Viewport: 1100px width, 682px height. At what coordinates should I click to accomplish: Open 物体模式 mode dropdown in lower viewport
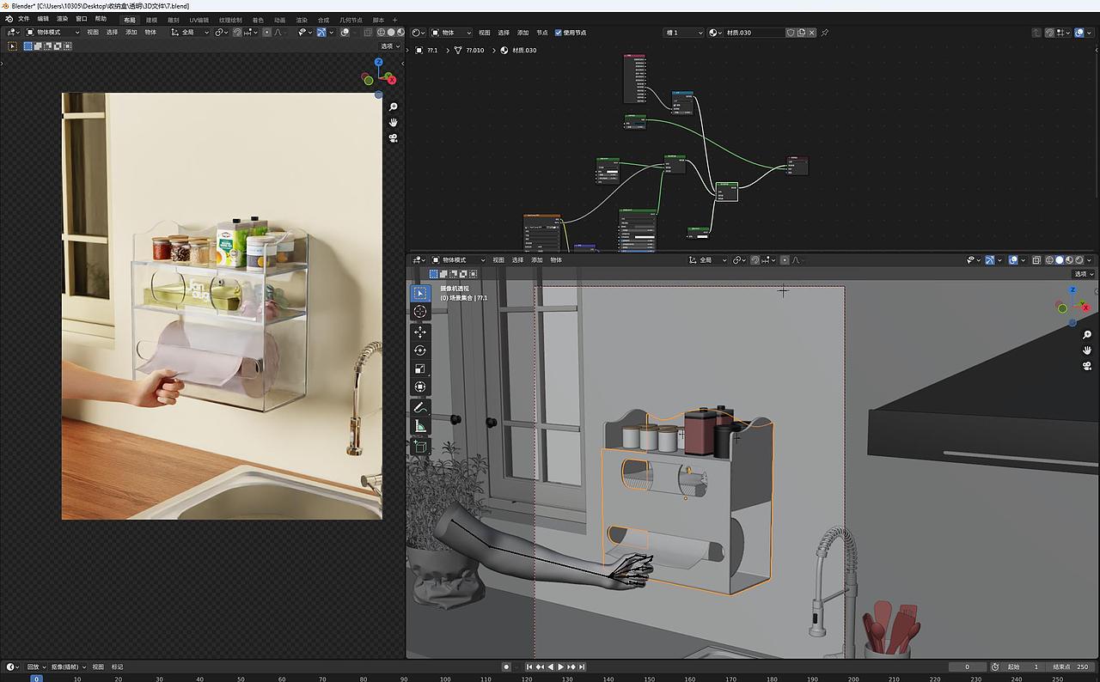[x=458, y=259]
